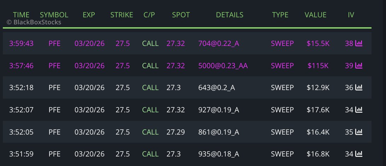Click spot price 27.29
Screen dimensions: 386x166
tap(176, 132)
